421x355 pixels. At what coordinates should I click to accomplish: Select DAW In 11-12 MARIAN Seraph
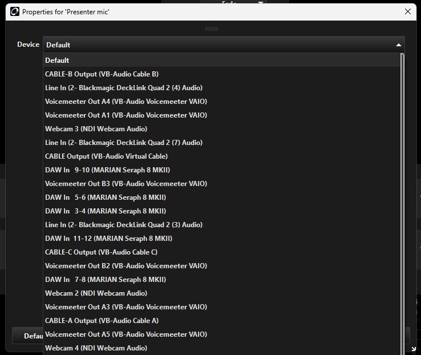coord(222,238)
